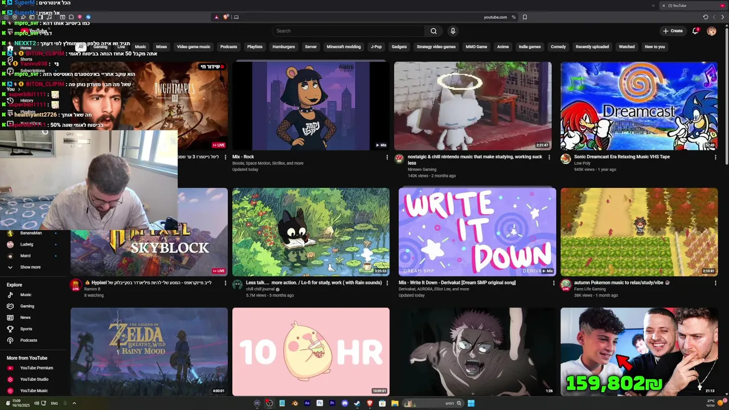Open options menu for Mix - Rock
Viewport: 729px width, 410px height.
tap(387, 157)
